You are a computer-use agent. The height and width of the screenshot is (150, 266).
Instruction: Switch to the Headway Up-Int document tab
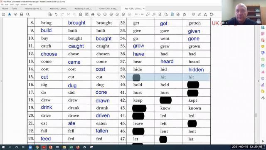coord(33,8)
